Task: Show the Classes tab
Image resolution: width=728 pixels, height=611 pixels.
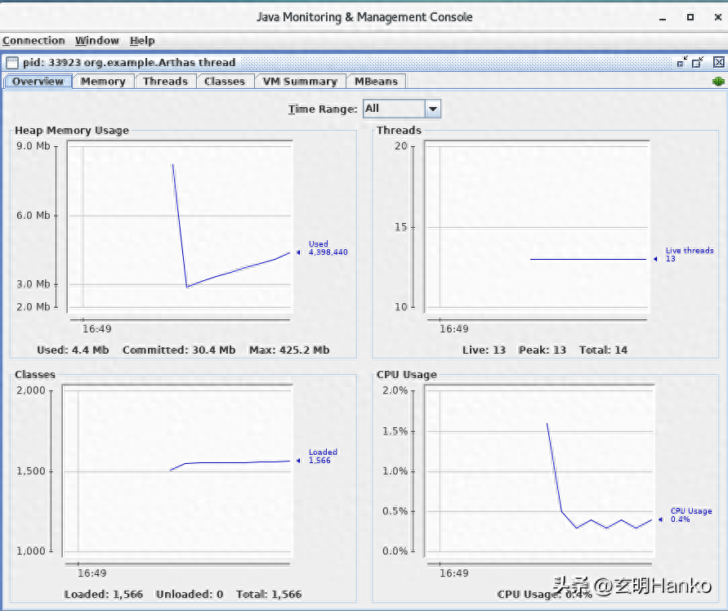Action: tap(225, 82)
